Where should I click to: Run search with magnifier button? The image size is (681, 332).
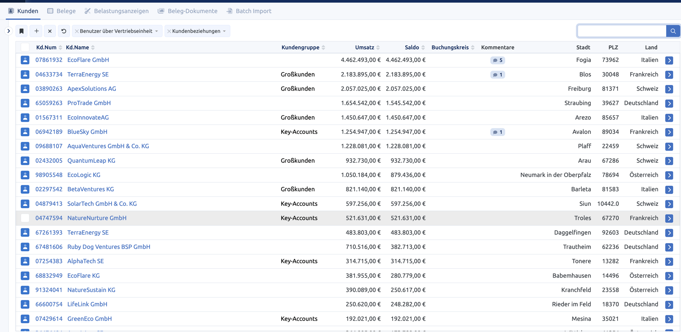point(673,31)
